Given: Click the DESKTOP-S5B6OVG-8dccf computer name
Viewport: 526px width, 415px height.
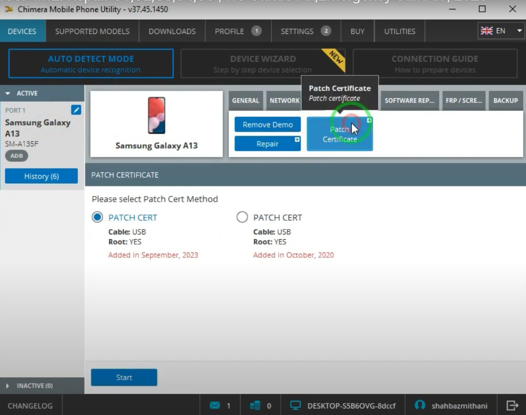Looking at the screenshot, I should (x=352, y=406).
